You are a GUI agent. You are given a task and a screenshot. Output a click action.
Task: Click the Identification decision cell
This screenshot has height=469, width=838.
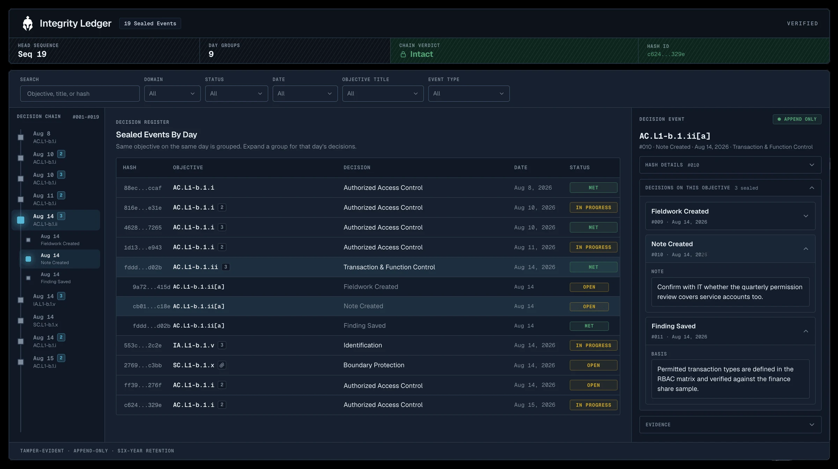pyautogui.click(x=362, y=345)
